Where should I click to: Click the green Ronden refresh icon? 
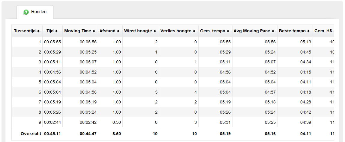click(26, 12)
